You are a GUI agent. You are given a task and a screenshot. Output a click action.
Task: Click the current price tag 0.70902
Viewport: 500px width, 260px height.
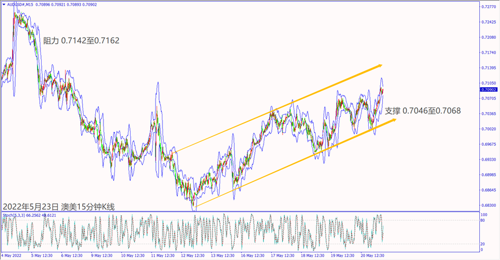coord(487,90)
